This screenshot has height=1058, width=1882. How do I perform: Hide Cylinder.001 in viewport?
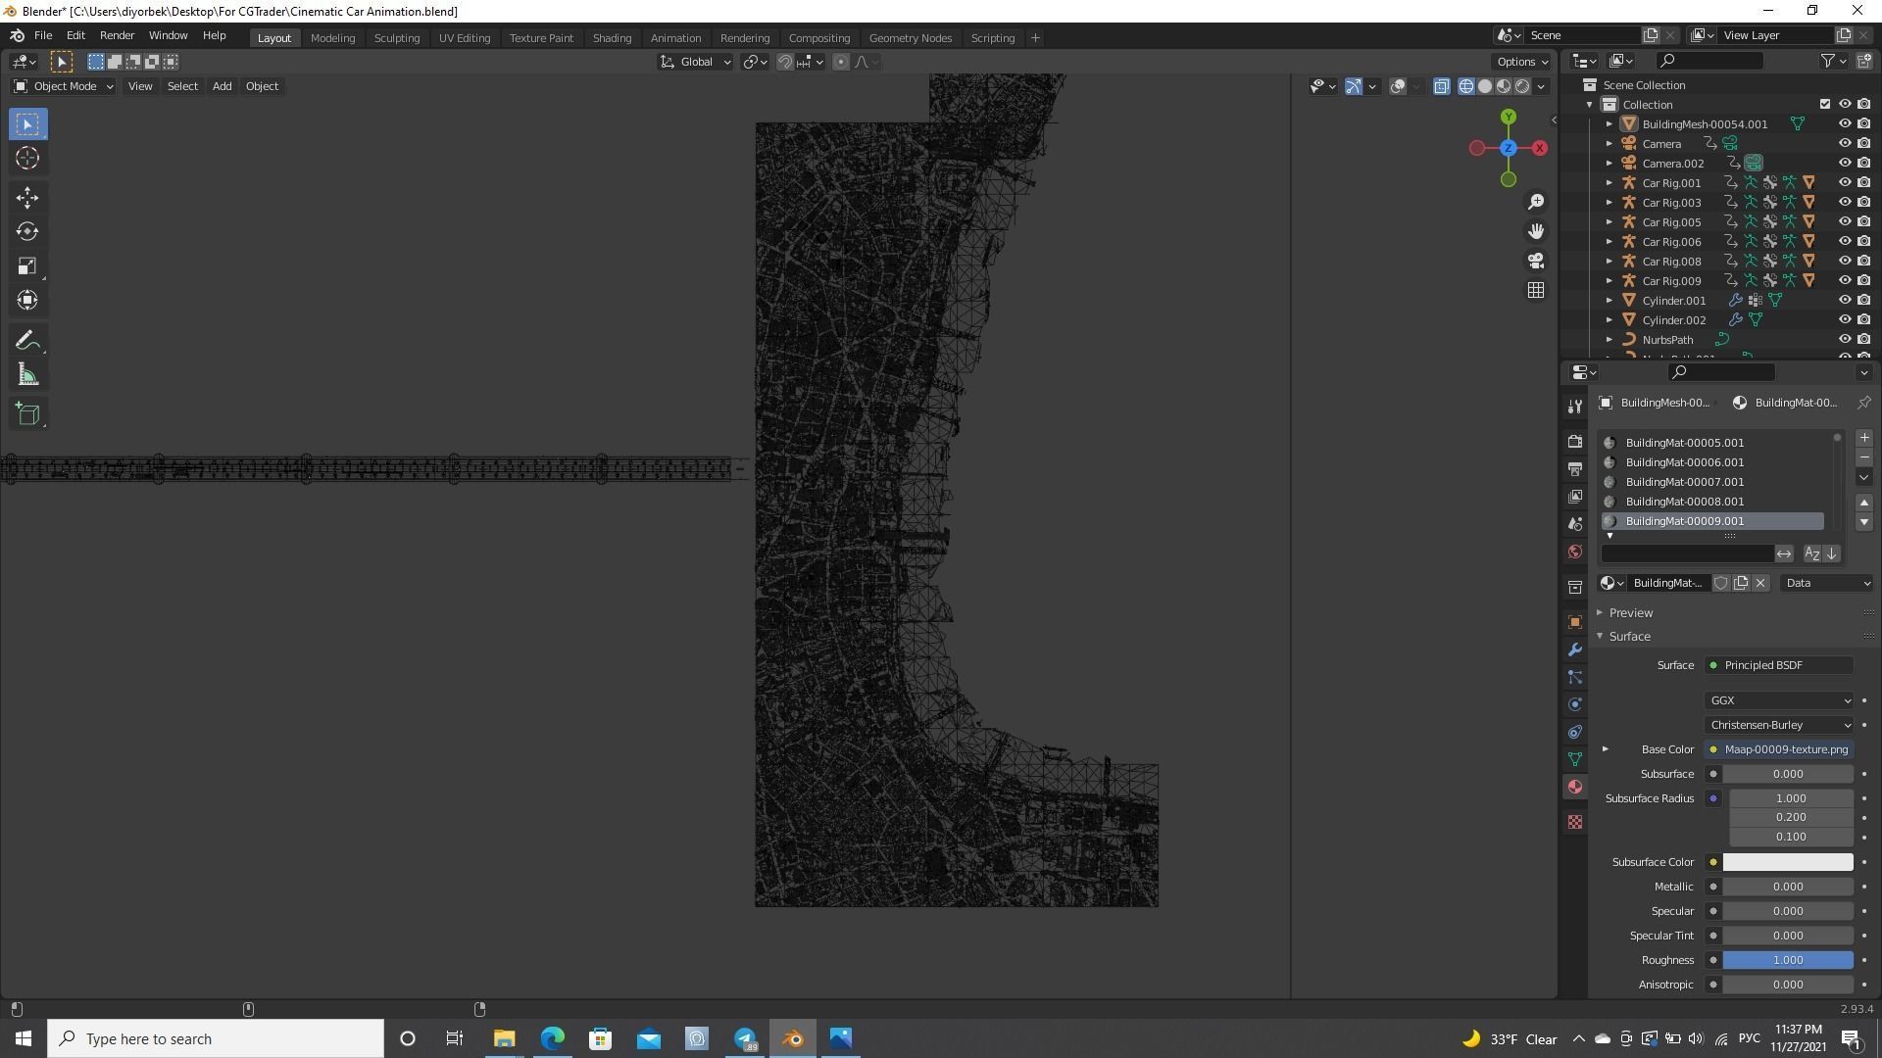(x=1844, y=301)
